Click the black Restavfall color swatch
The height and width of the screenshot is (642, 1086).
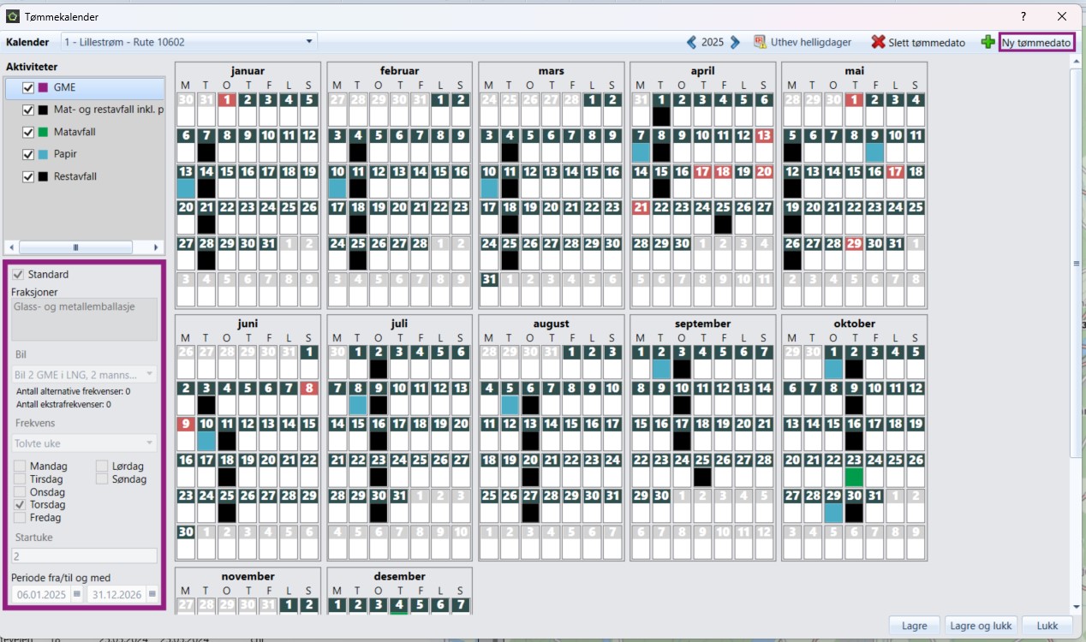(x=42, y=176)
